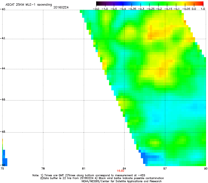Click the red time stamp 16:50

tap(121, 171)
